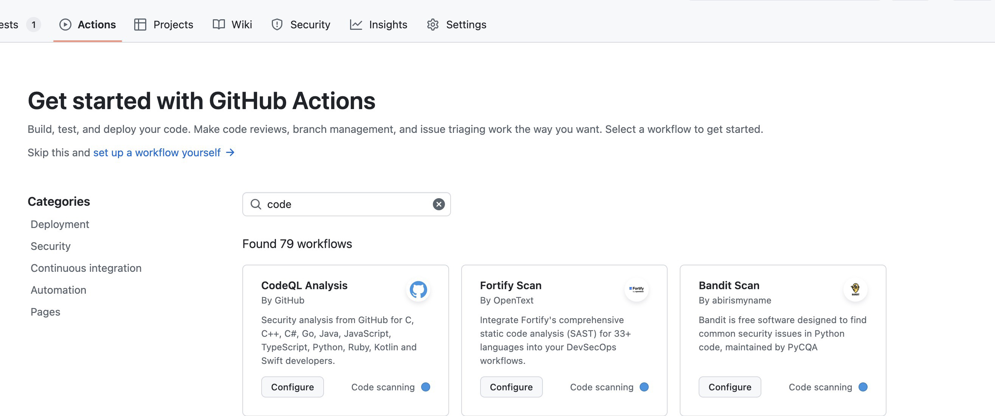Click the Projects table icon
Viewport: 995px width, 416px height.
click(140, 25)
